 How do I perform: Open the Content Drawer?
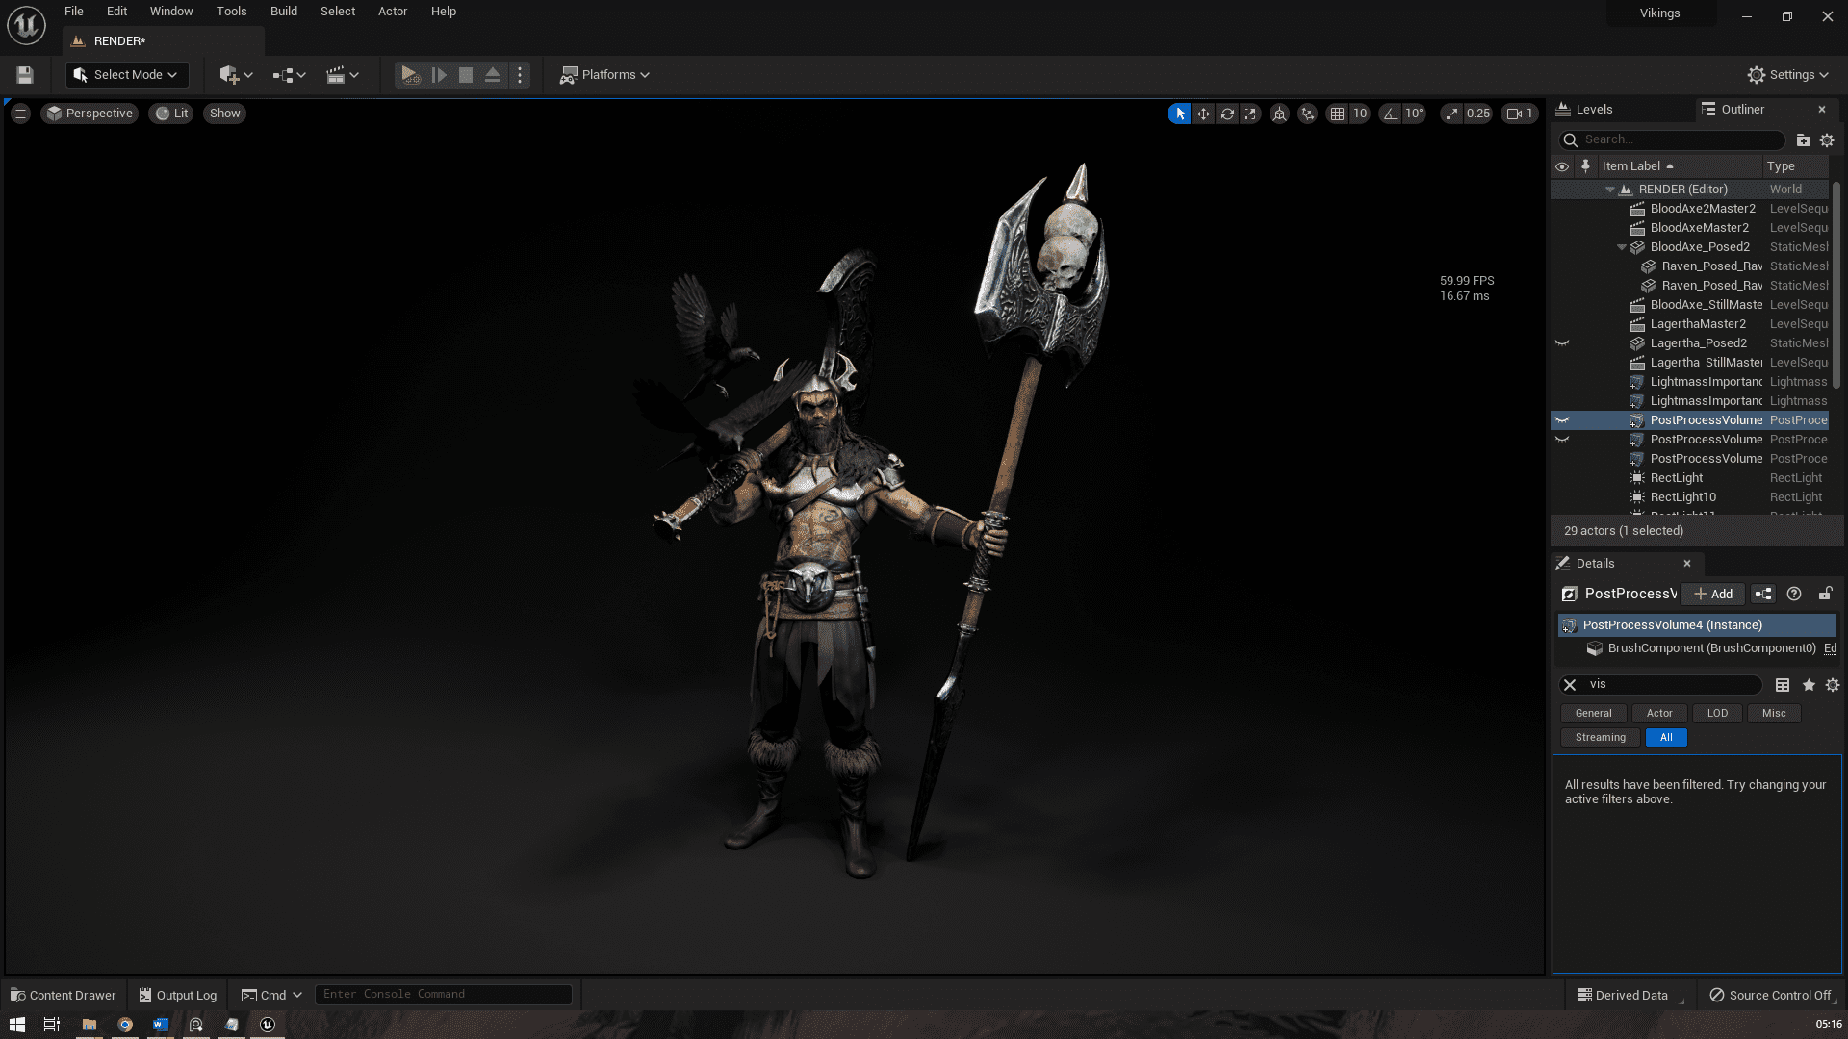[64, 996]
